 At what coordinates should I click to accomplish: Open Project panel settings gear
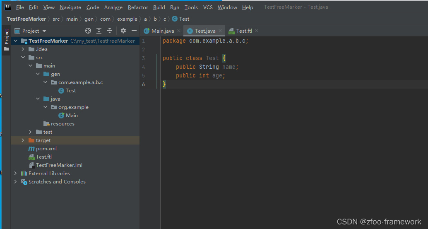123,31
